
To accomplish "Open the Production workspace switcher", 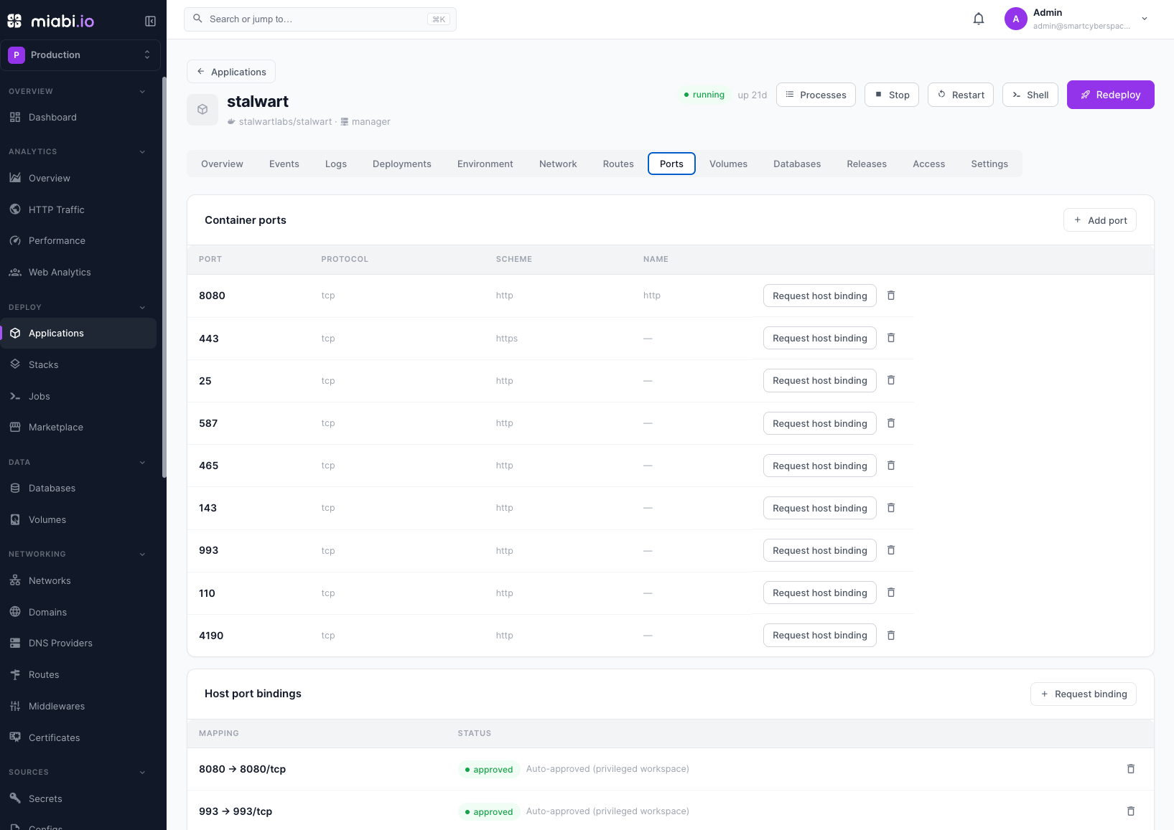I will (80, 55).
